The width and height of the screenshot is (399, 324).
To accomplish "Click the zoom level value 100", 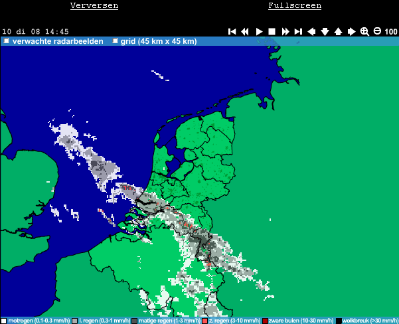I will click(x=391, y=32).
